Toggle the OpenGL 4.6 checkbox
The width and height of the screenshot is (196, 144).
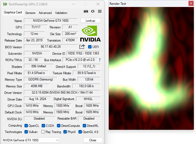[x=80, y=132]
